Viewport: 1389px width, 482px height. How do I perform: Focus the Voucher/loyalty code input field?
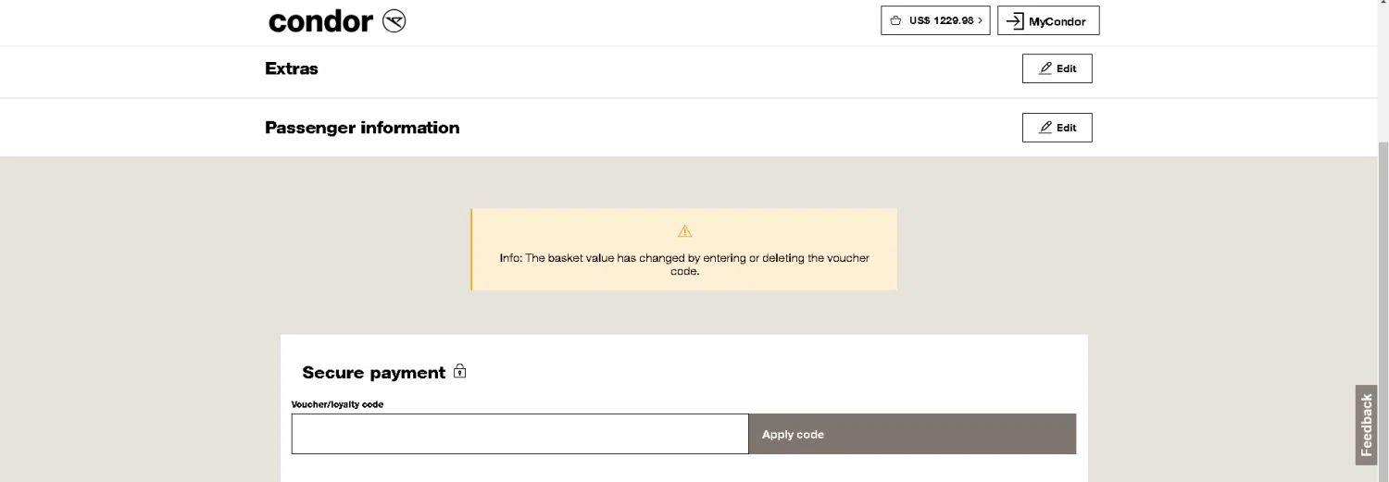[x=519, y=434]
